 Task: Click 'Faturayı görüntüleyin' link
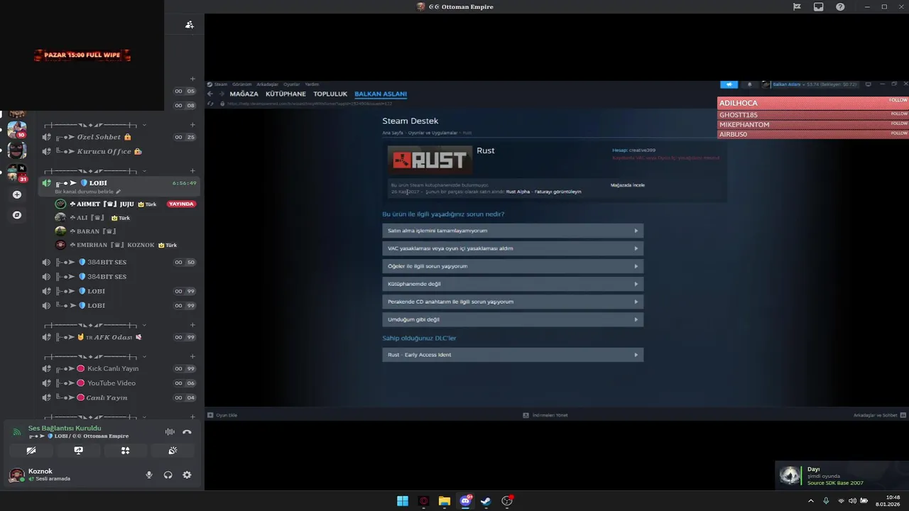[558, 192]
